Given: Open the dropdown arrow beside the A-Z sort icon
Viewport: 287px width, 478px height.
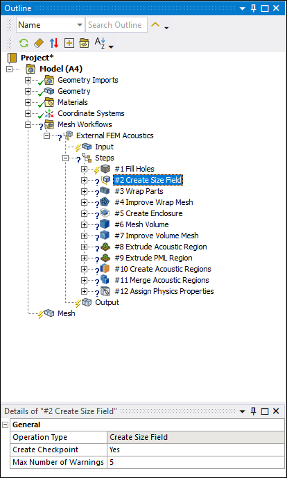Looking at the screenshot, I should (x=111, y=47).
